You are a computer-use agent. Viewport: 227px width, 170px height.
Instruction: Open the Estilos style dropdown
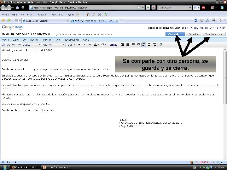click(x=31, y=45)
